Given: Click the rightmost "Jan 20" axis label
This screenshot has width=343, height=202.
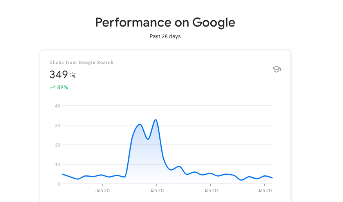Looking at the screenshot, I should [x=265, y=191].
